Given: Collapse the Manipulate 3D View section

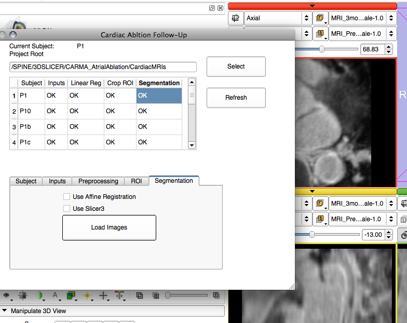Looking at the screenshot, I should click(x=5, y=311).
